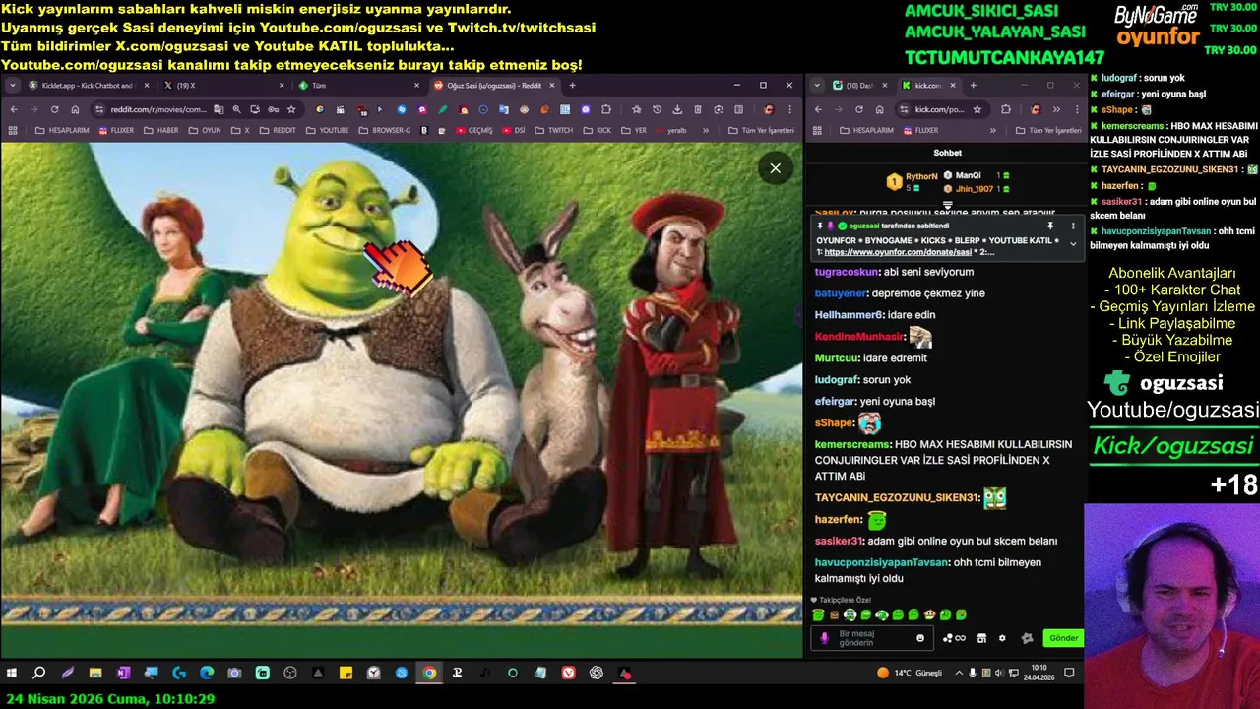1260x709 pixels.
Task: Open the HESAPLARIM bookmark folder in Reddit window
Action: [61, 130]
